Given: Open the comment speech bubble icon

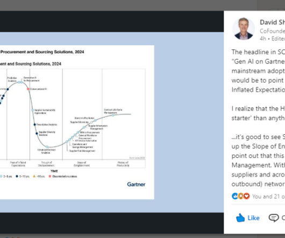Looking at the screenshot, I should click(x=274, y=218).
